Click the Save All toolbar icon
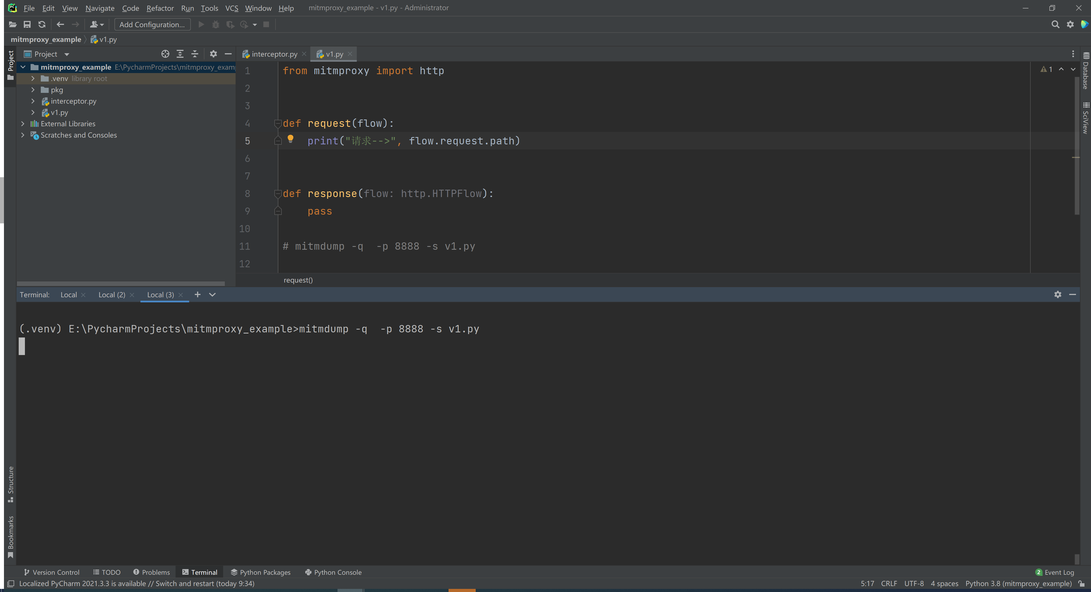 [x=27, y=25]
